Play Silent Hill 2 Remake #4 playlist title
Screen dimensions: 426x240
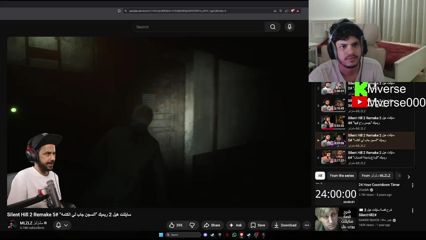click(371, 120)
